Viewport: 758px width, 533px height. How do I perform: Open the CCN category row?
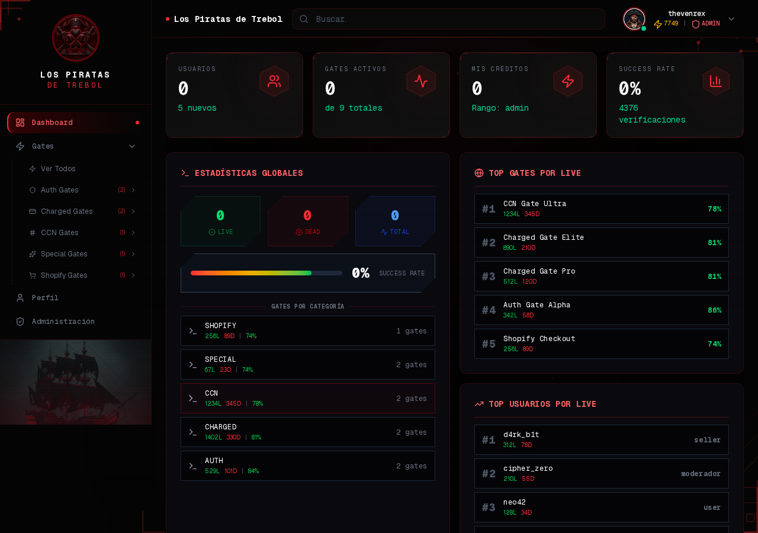pos(308,398)
